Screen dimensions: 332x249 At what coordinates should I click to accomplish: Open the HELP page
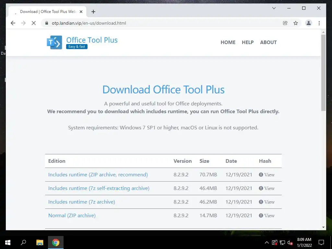click(248, 42)
